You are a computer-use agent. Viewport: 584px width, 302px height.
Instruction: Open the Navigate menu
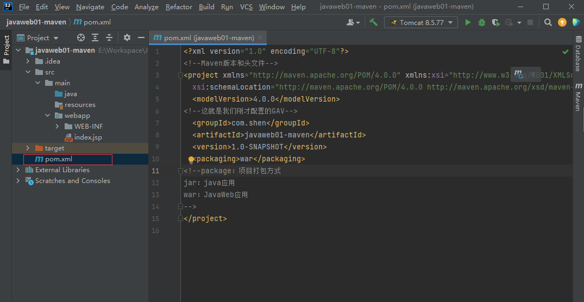click(90, 7)
